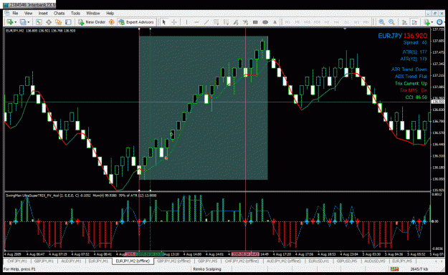
Task: Select the arrow Cursor tool
Action: [164, 22]
